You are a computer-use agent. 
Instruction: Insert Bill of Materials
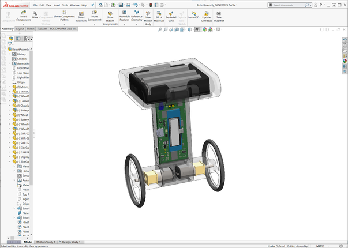click(159, 17)
